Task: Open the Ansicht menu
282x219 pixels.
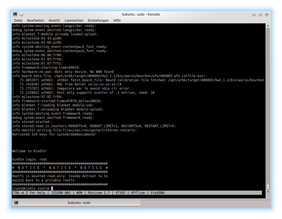Action: tap(54, 20)
